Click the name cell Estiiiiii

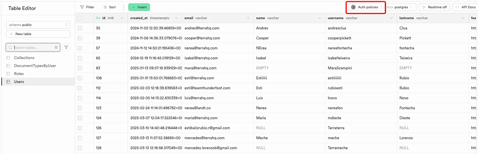coord(289,78)
